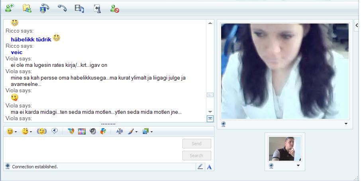This screenshot has height=181, width=361.
Task: Click message 'ei ole ma lugesin rates kirja'
Action: coord(59,65)
